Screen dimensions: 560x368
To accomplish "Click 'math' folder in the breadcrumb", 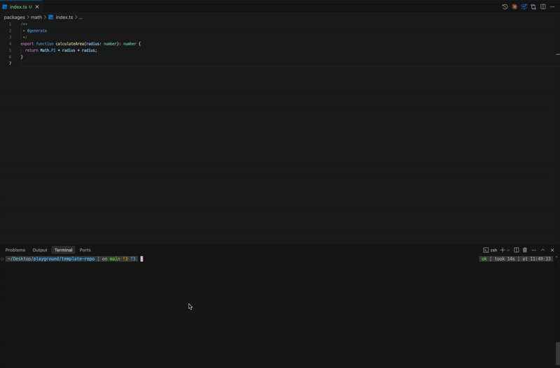I will (x=36, y=17).
